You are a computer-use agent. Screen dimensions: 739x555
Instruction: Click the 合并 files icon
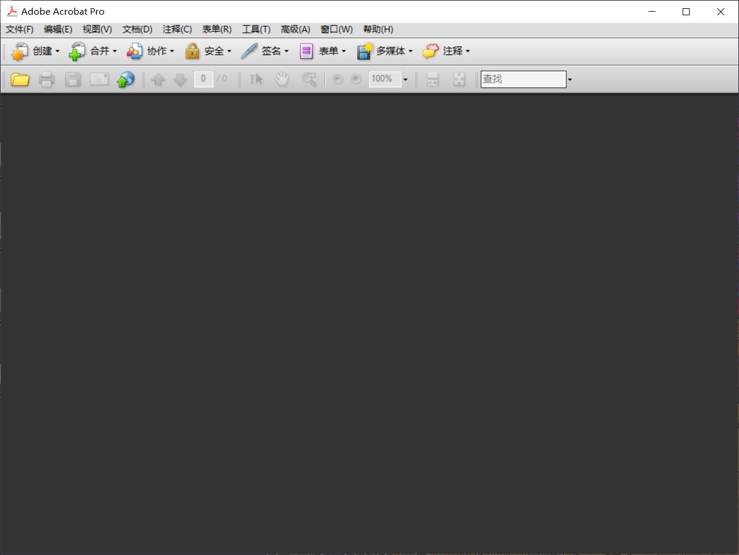click(x=78, y=52)
